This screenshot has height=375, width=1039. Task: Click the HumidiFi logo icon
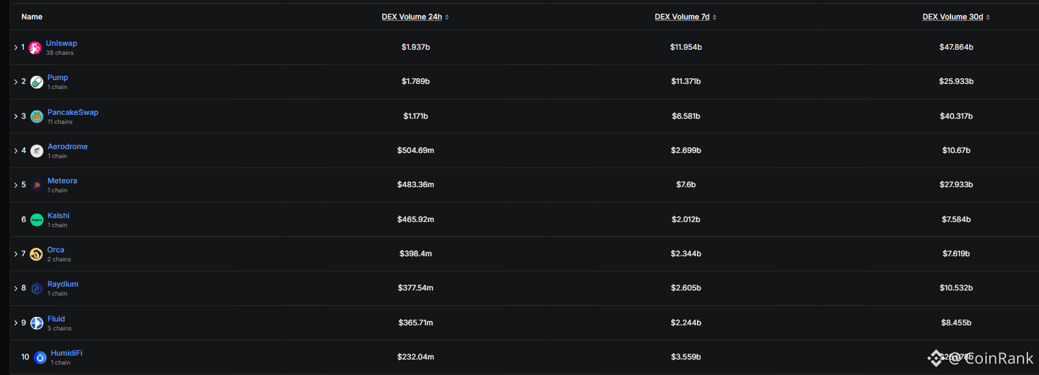(x=40, y=358)
